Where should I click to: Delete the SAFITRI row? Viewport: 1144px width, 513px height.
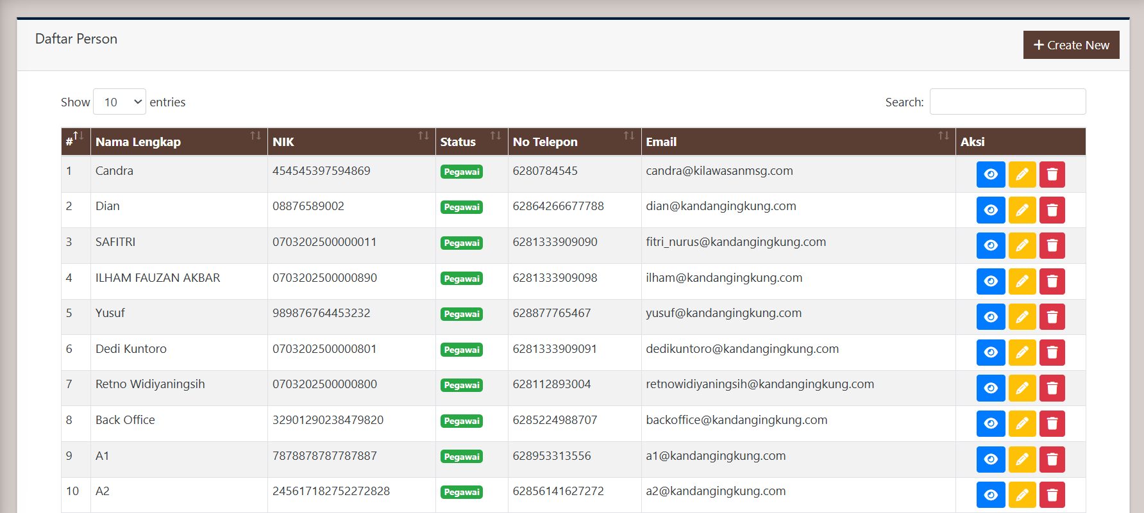click(x=1052, y=245)
